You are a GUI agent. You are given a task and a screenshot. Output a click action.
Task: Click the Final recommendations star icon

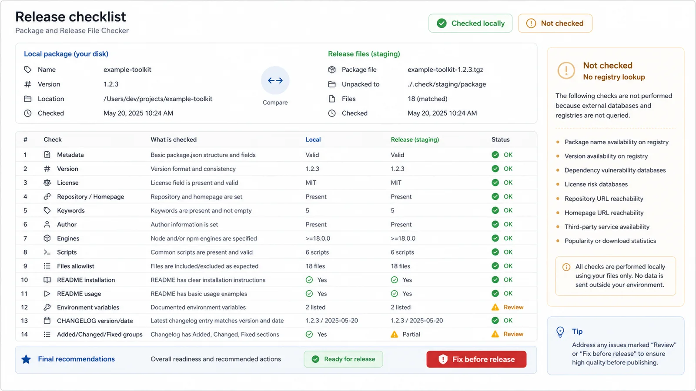[26, 359]
